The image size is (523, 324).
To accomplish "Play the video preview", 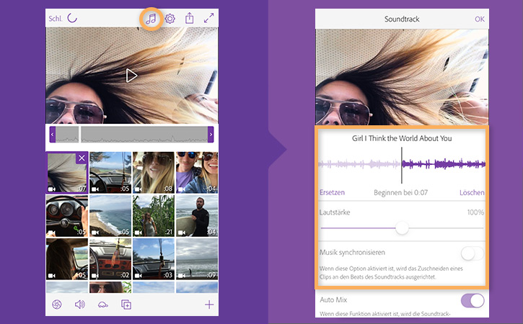I will 131,76.
